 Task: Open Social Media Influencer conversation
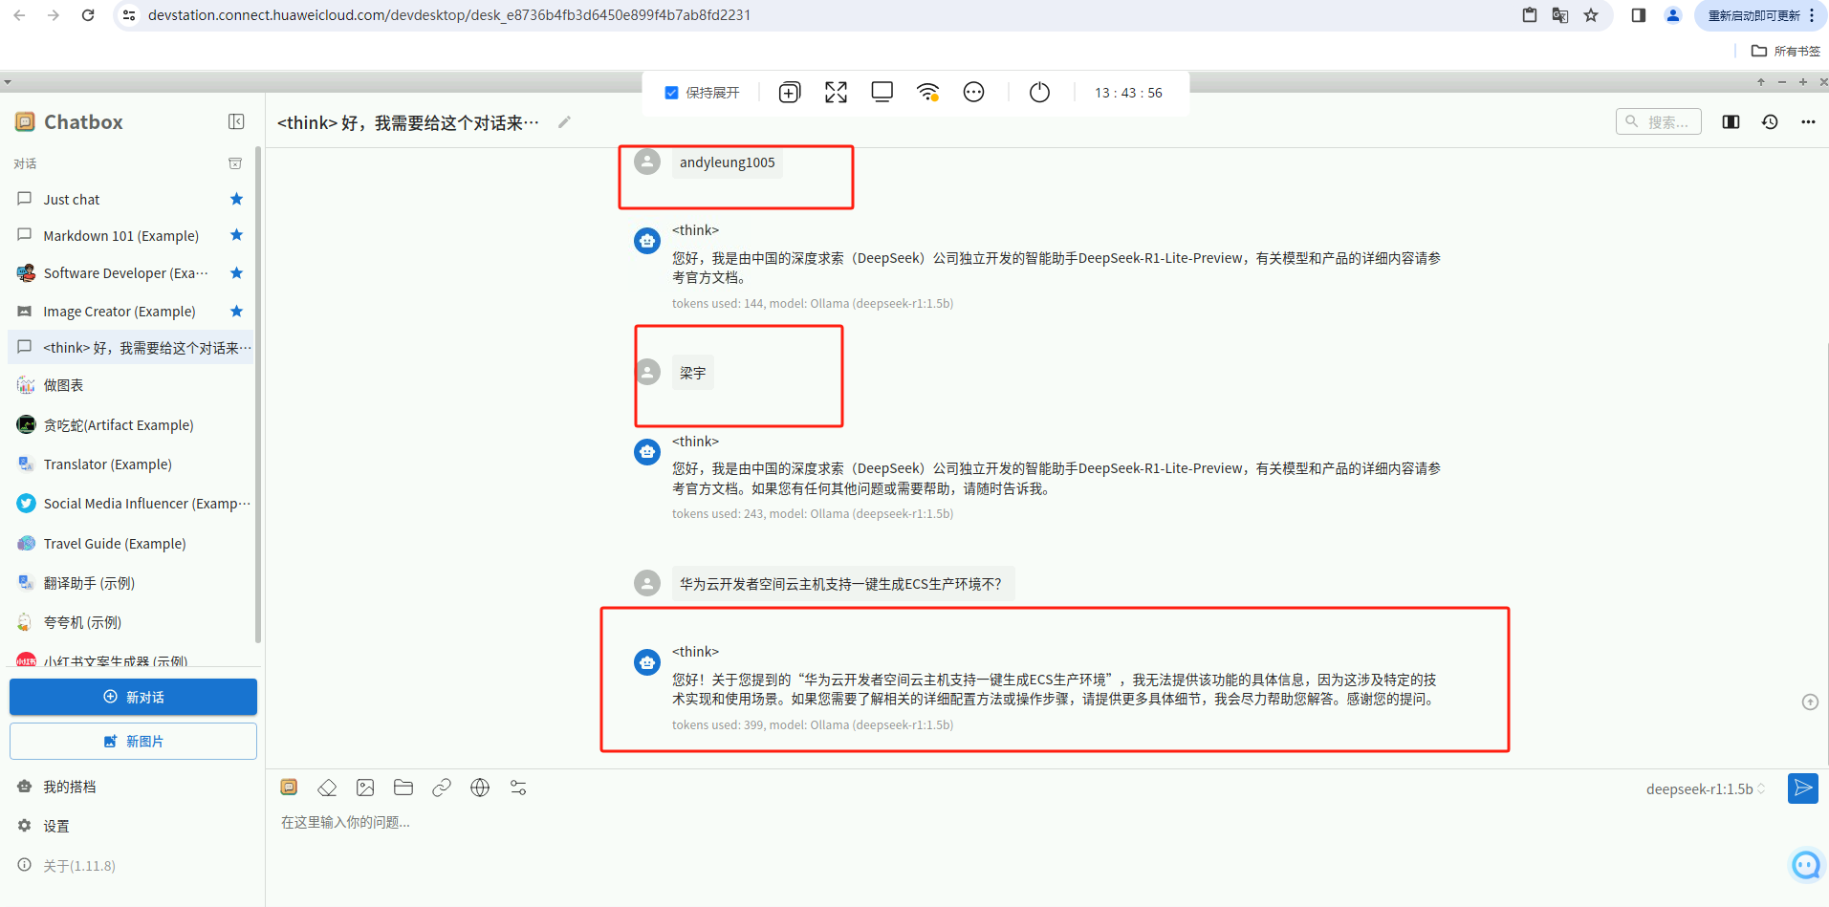[131, 504]
